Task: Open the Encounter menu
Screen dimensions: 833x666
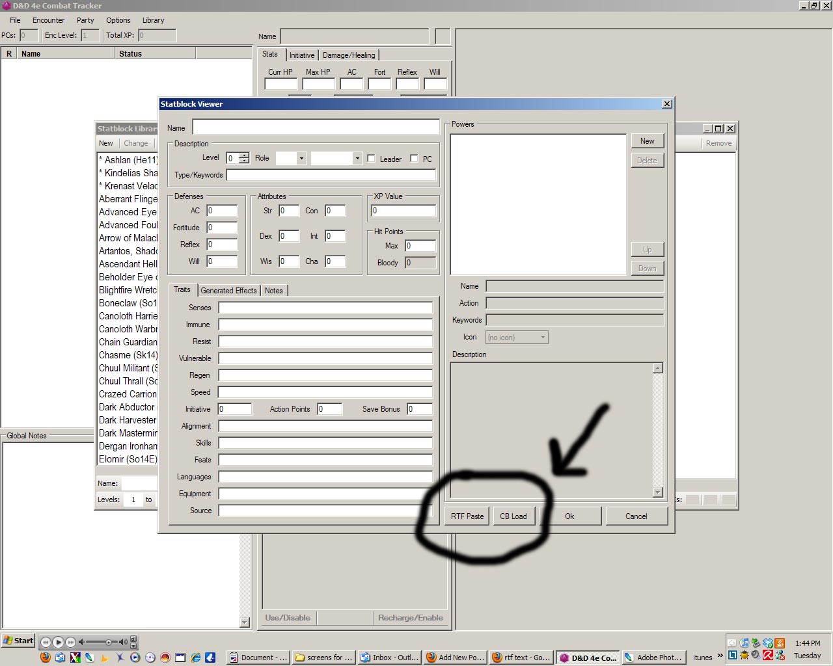Action: click(48, 20)
